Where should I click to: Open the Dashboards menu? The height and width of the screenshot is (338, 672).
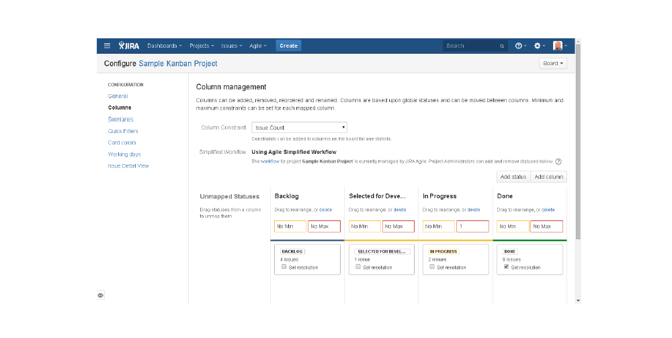(x=165, y=46)
